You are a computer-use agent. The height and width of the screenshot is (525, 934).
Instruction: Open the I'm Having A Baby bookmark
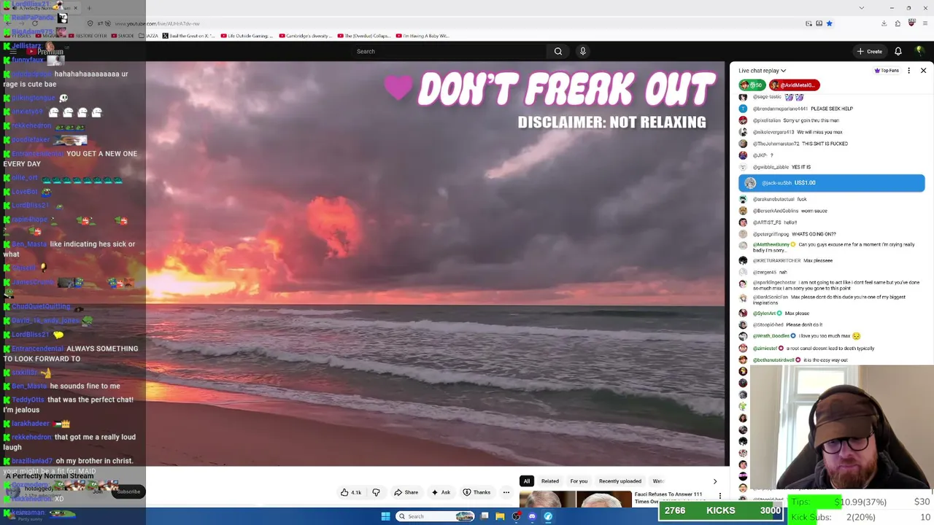click(422, 36)
